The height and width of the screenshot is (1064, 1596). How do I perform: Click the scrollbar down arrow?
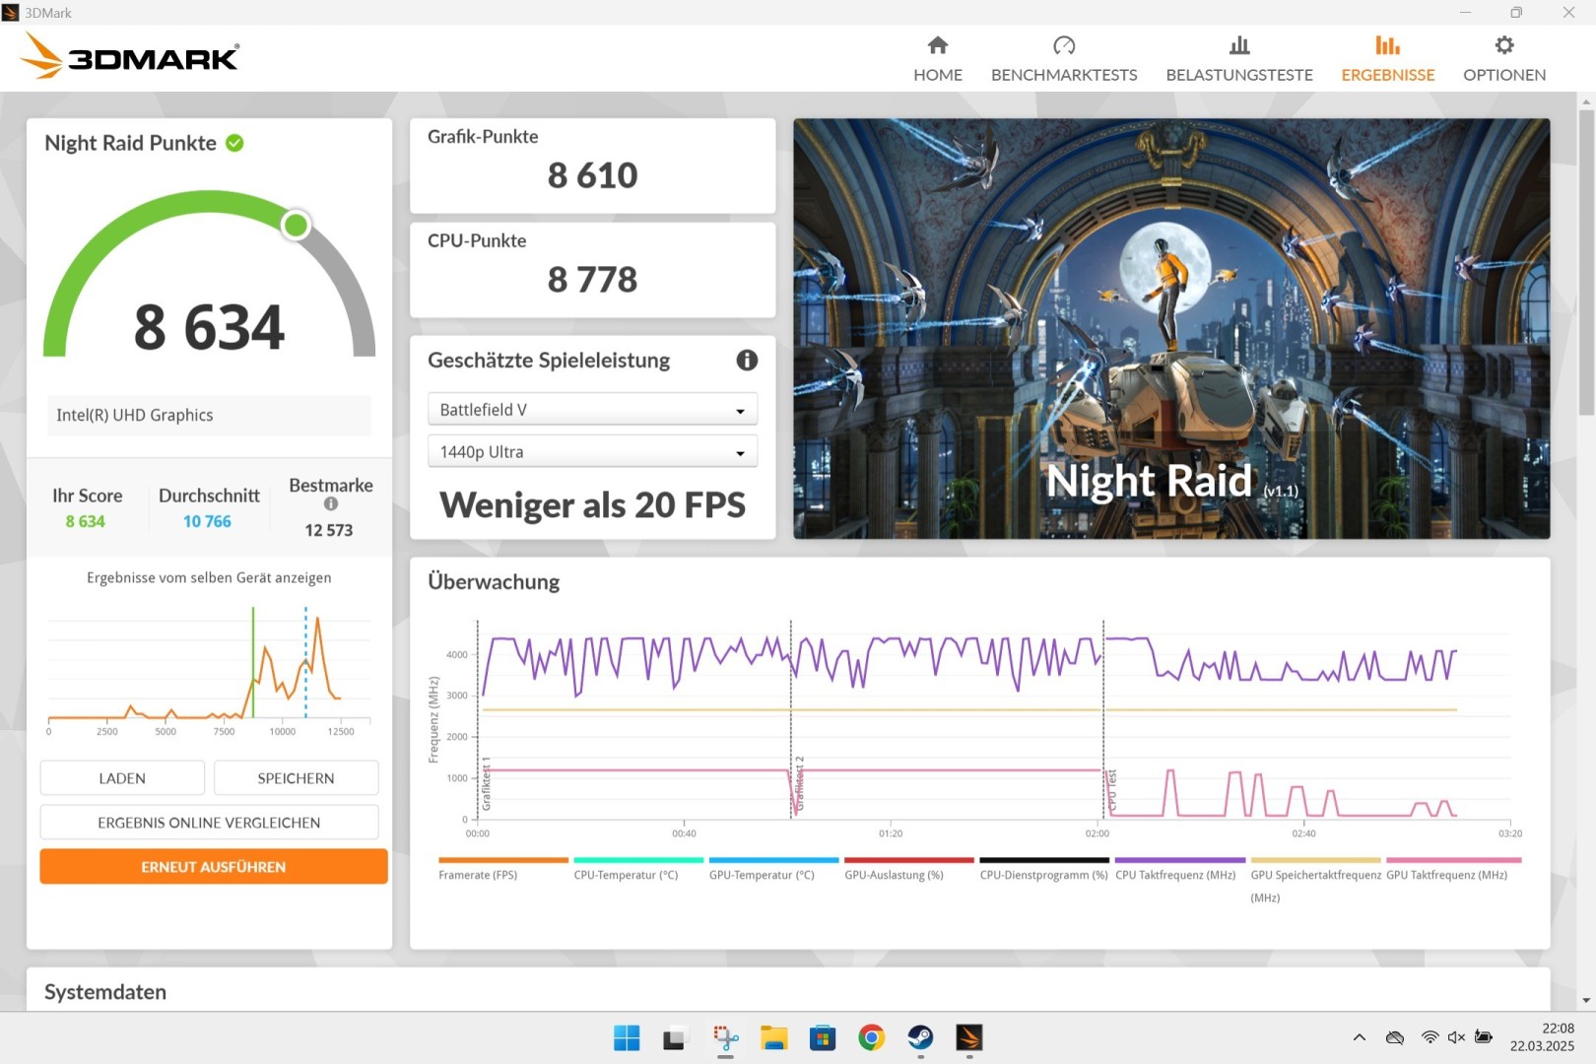(1586, 1000)
